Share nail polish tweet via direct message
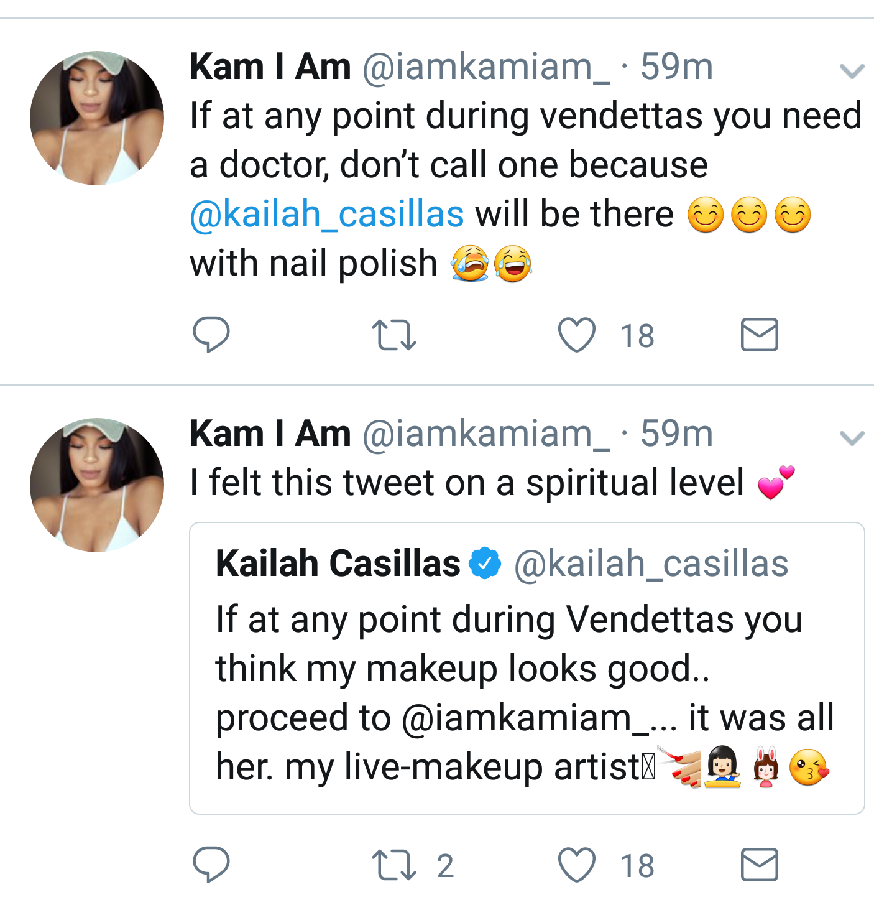This screenshot has width=874, height=910. (x=760, y=335)
